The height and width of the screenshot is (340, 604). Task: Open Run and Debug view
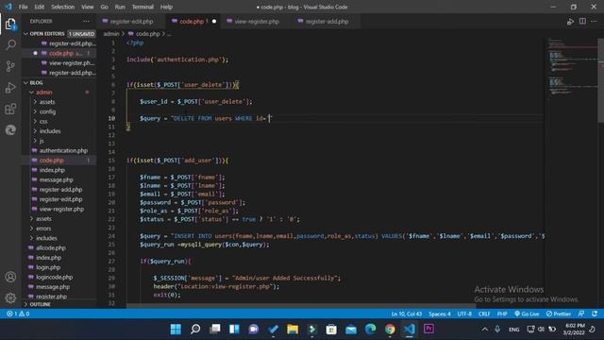10,88
